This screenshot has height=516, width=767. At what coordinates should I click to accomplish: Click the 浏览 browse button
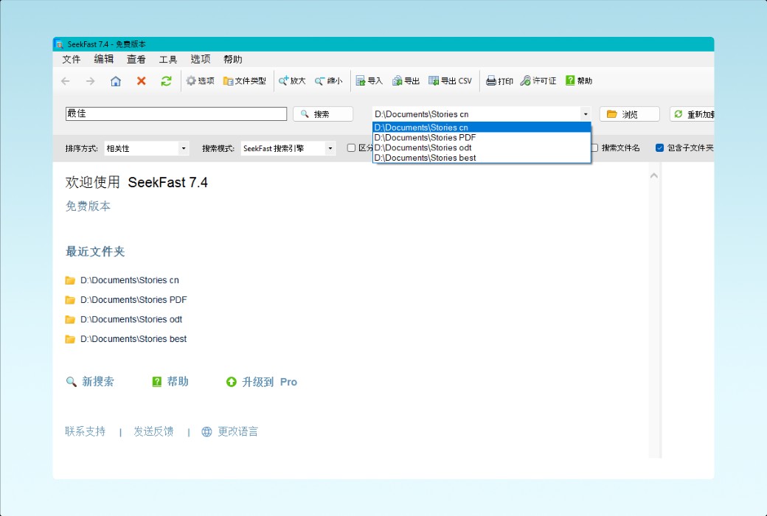click(630, 114)
